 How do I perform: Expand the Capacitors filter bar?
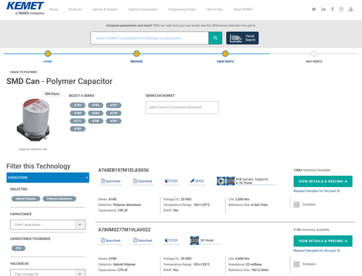[x=48, y=177]
